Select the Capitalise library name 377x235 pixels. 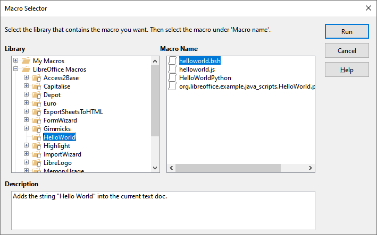[57, 86]
